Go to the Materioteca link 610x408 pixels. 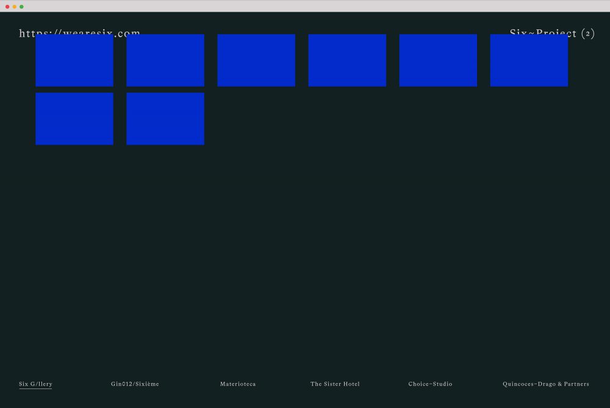[x=238, y=384]
